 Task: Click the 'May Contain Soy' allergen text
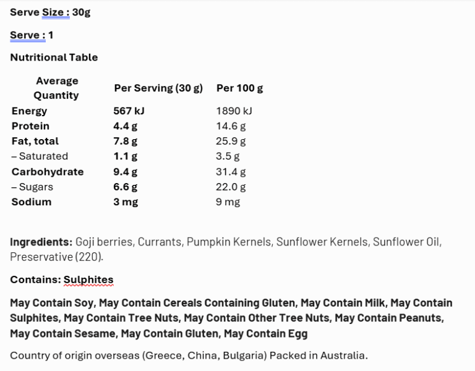[52, 303]
